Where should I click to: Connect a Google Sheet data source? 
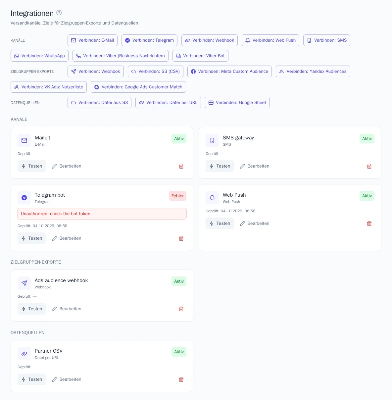point(237,103)
